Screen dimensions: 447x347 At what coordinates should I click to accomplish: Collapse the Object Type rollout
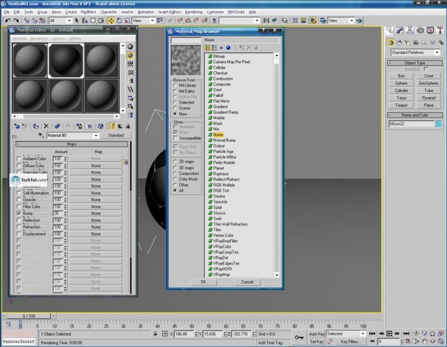point(415,63)
